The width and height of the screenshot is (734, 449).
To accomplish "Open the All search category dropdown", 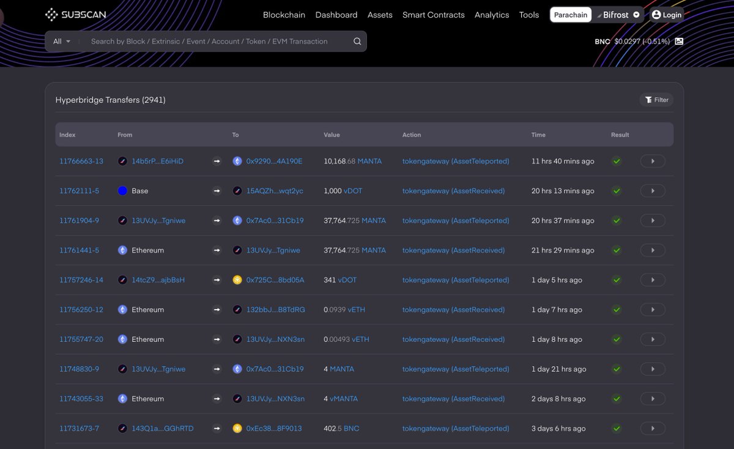I will click(x=62, y=42).
